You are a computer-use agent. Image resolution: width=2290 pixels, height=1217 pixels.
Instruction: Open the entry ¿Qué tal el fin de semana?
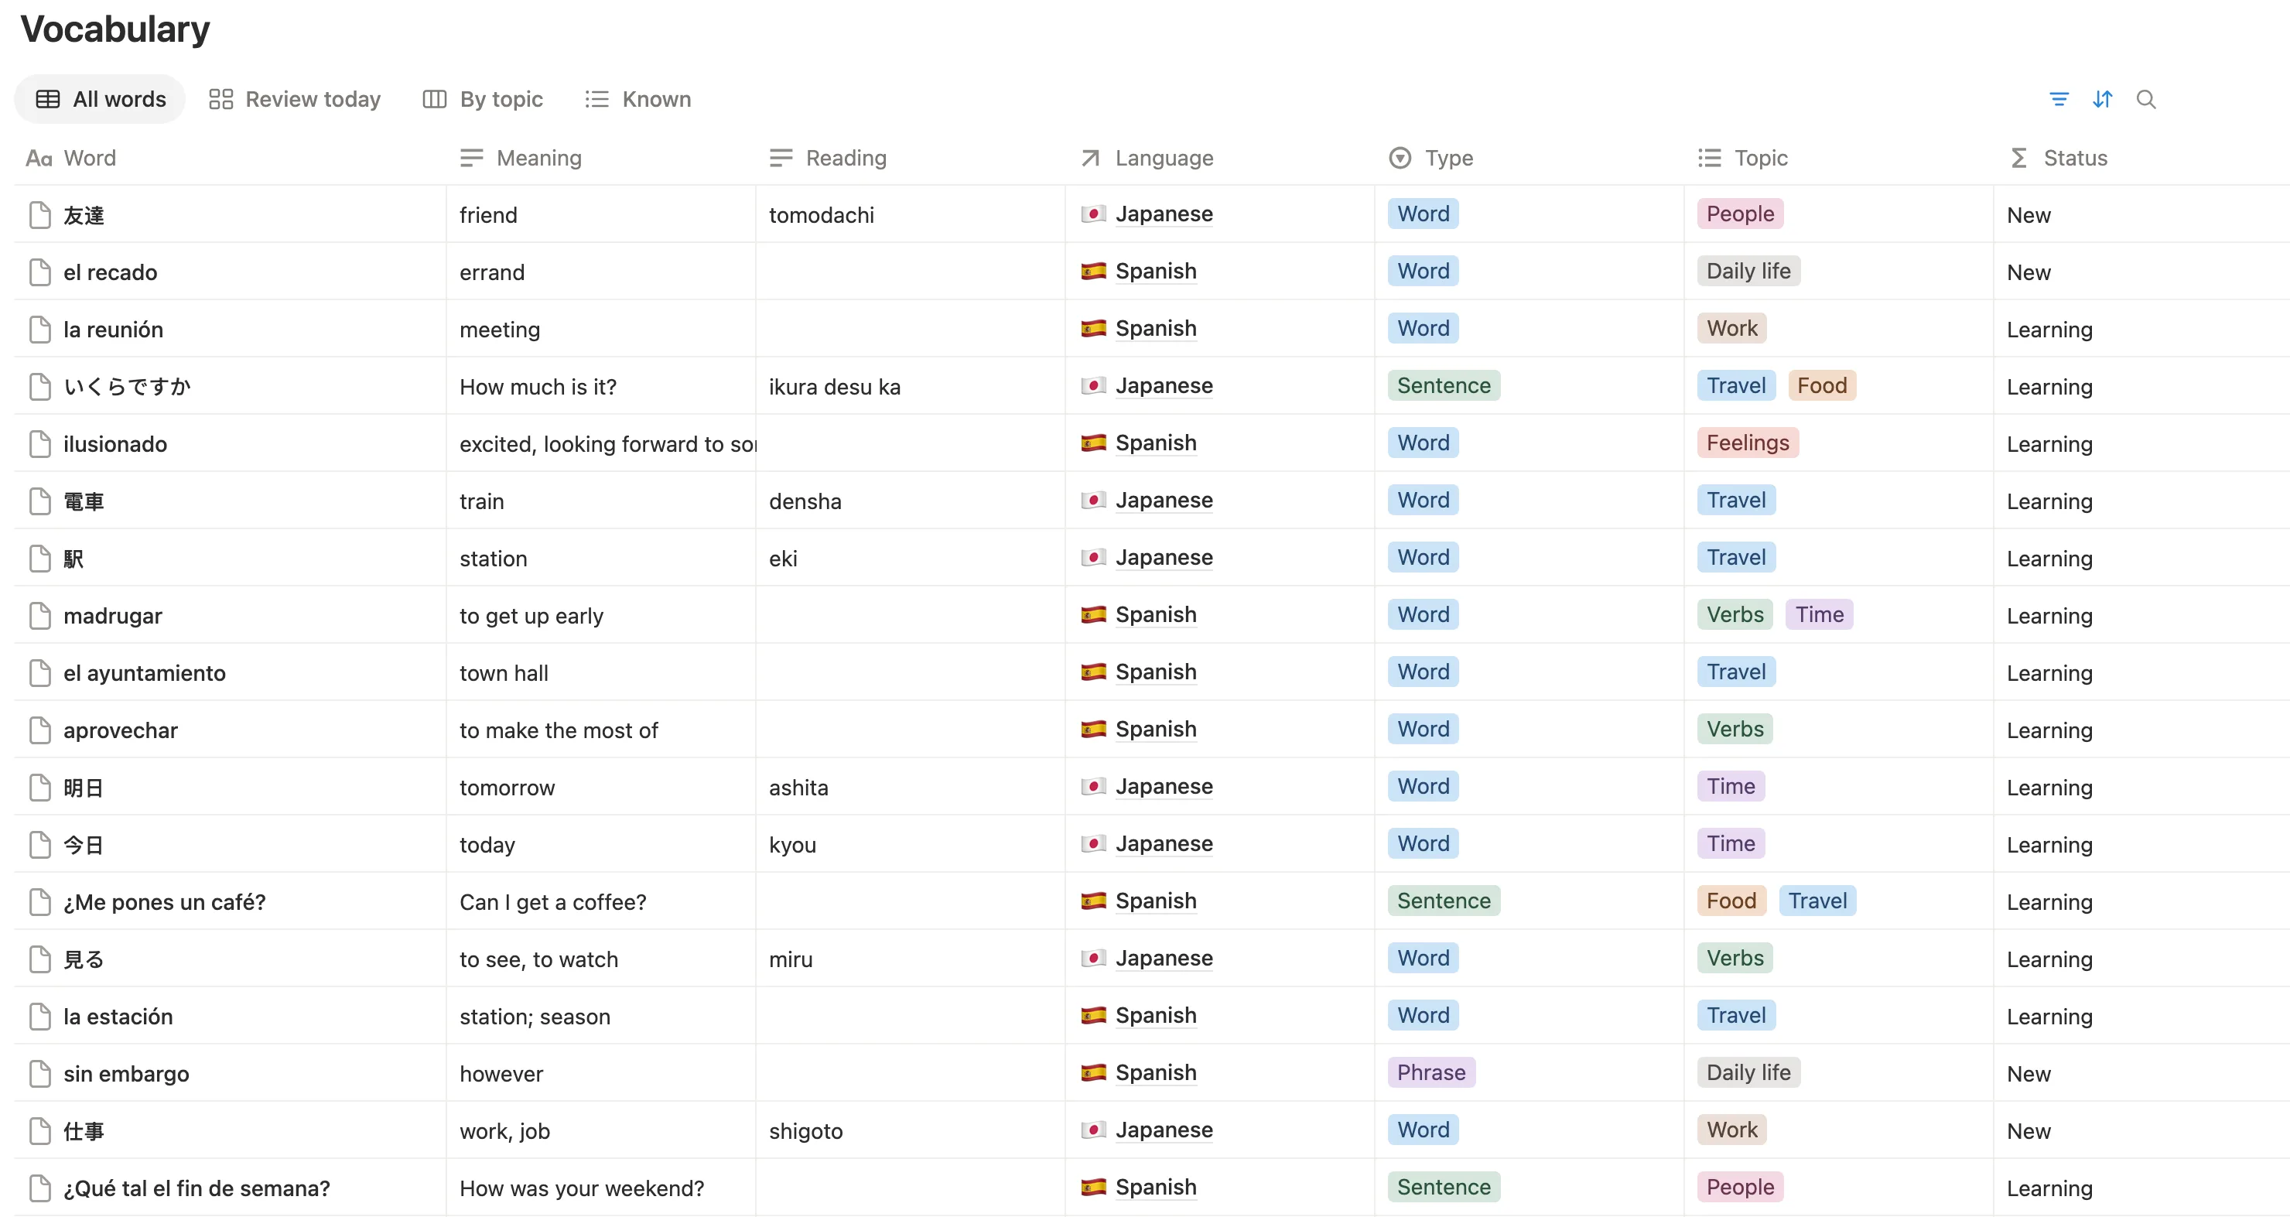(x=197, y=1188)
